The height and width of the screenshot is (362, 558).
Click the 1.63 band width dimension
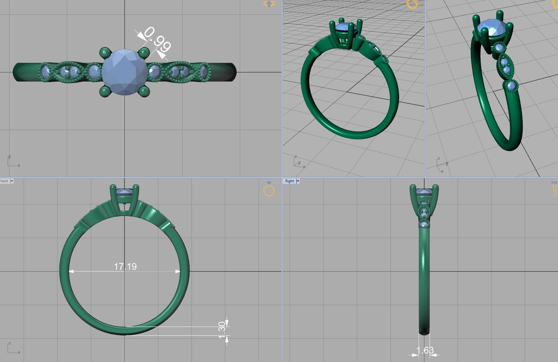tap(425, 350)
